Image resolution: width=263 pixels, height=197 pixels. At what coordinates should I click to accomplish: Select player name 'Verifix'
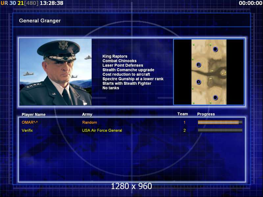(27, 130)
